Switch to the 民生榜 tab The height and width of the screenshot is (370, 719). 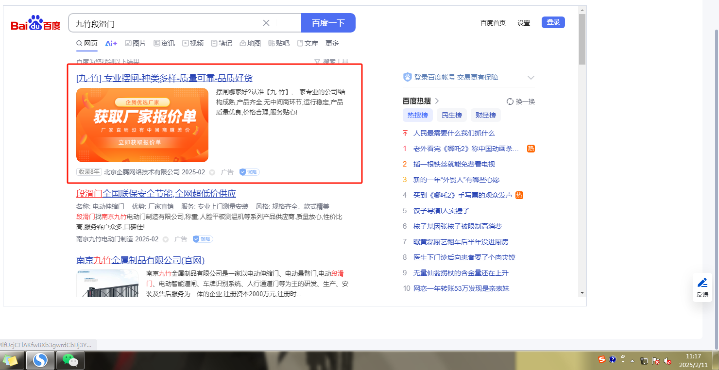(452, 115)
